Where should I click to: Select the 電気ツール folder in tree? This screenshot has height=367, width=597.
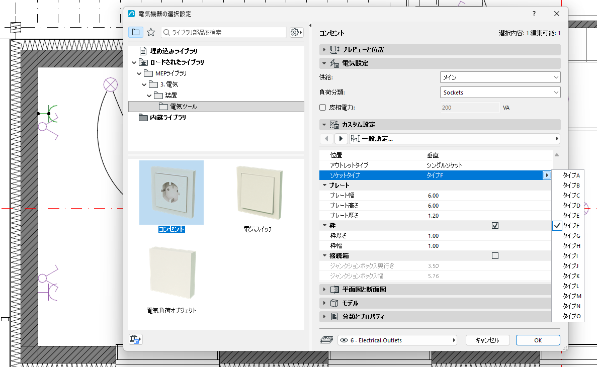point(216,107)
